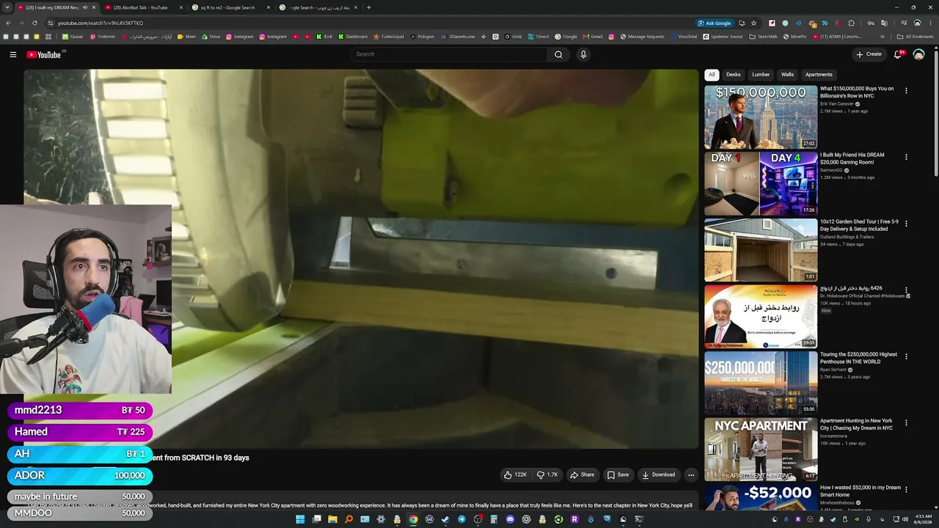Open the NYC APARTMENT hunting thumbnail

tap(761, 450)
